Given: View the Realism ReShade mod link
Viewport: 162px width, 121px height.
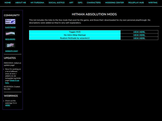Looking at the screenshot, I should click(x=139, y=38).
